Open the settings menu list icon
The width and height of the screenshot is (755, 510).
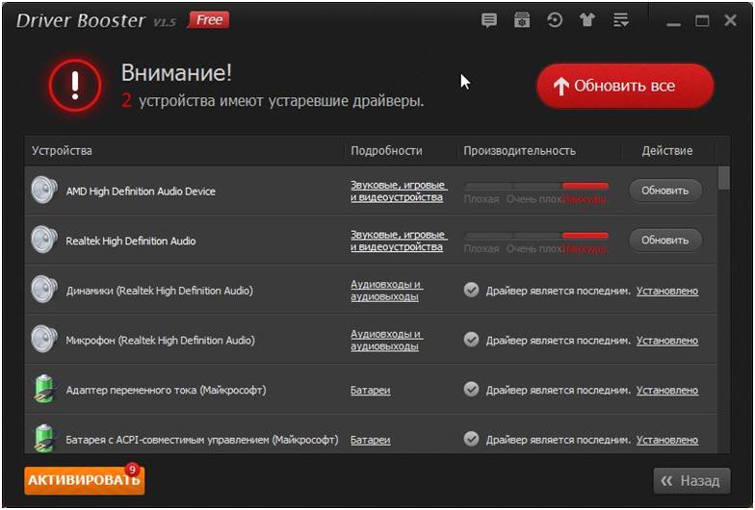[x=620, y=20]
